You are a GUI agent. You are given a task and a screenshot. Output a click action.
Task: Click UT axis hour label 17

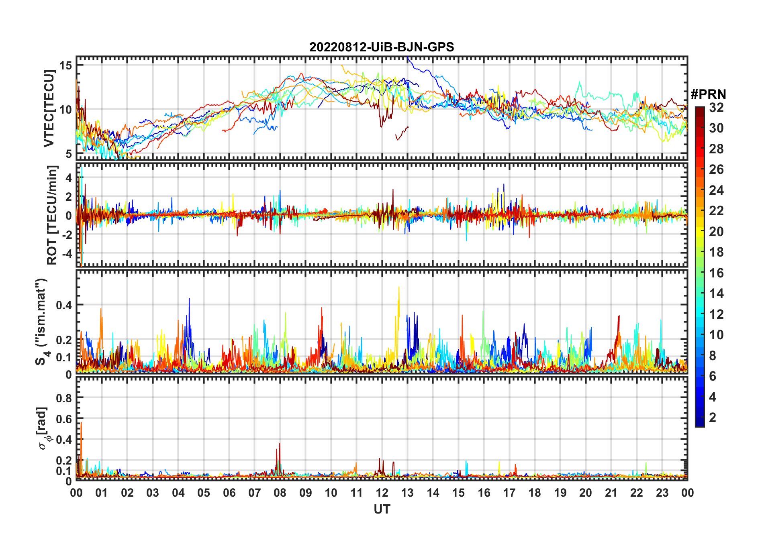[x=509, y=493]
